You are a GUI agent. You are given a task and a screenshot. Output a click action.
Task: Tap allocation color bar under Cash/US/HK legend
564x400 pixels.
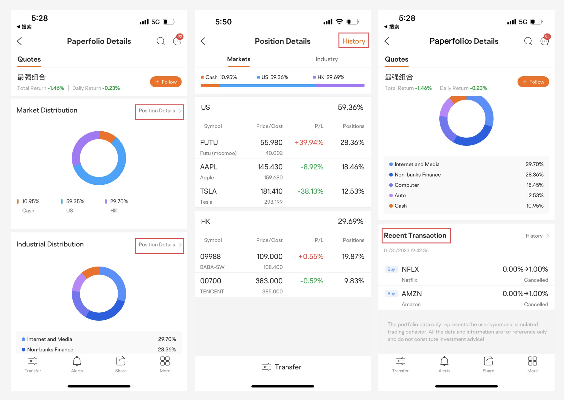tap(283, 86)
